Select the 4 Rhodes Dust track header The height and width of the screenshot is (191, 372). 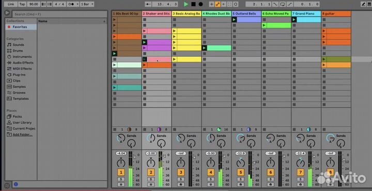[216, 13]
